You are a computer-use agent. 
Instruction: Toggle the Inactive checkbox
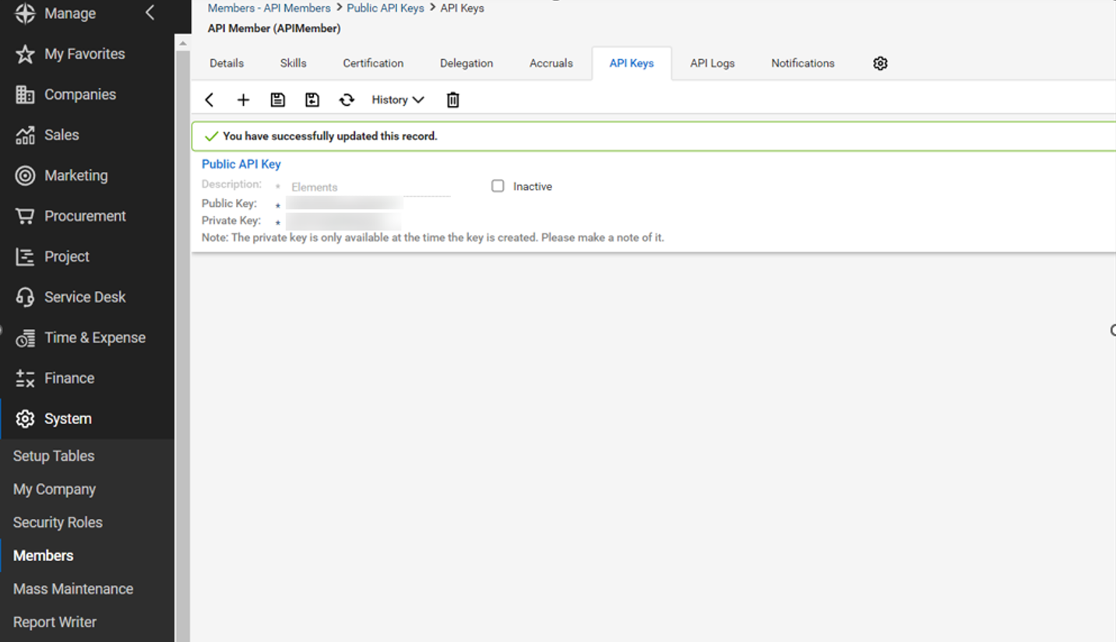[x=498, y=186]
